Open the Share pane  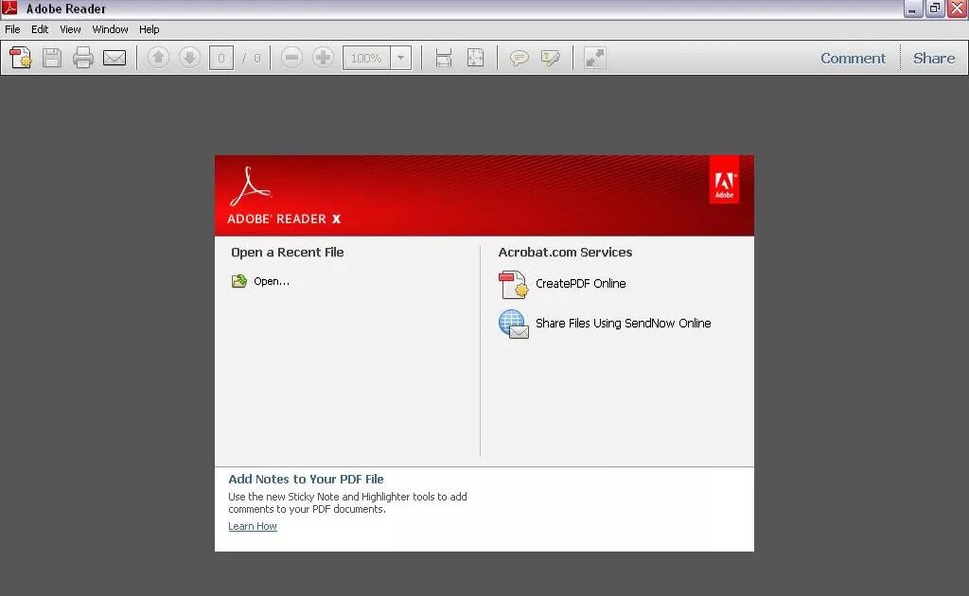point(934,58)
